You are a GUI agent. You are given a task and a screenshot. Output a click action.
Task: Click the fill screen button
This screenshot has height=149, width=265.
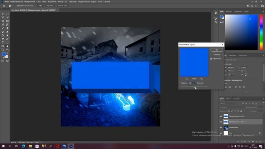coord(63,6)
